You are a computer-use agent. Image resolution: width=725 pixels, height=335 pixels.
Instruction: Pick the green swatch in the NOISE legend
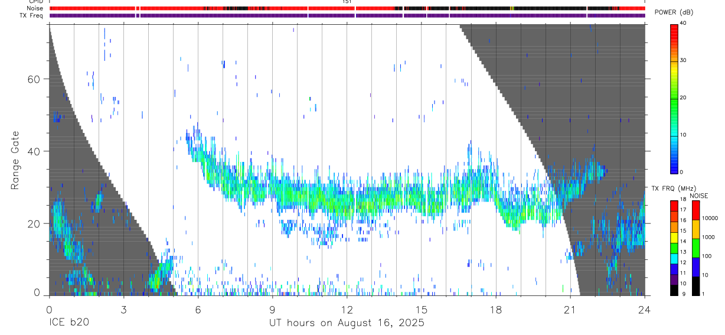coord(695,248)
